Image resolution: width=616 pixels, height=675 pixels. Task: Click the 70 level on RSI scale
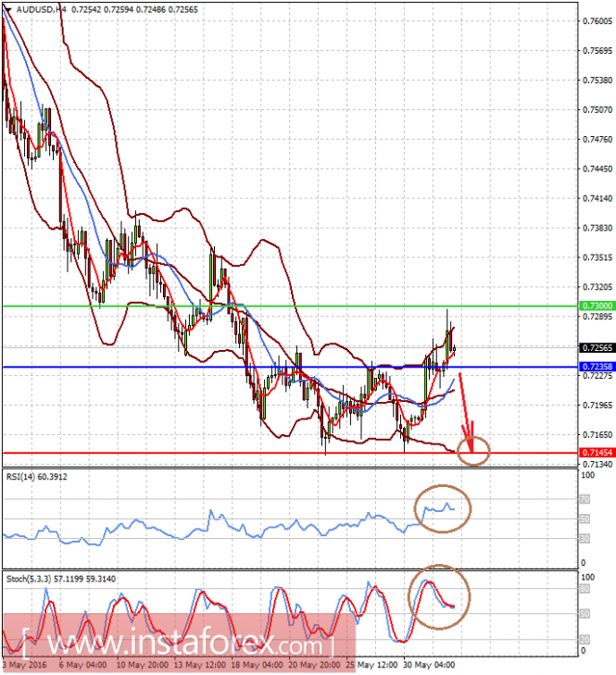point(585,499)
